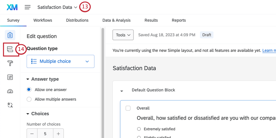The height and width of the screenshot is (138, 276).
Task: Check the Overall question checkbox
Action: 128,108
